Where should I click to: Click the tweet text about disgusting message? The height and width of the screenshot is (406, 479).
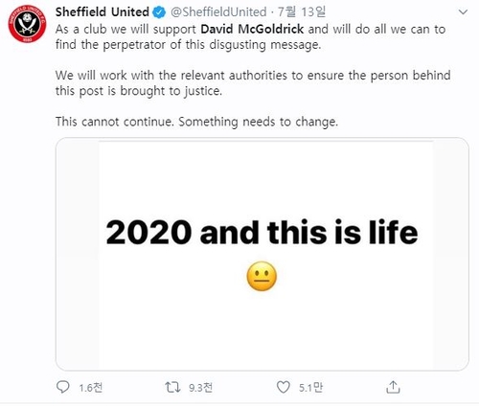[250, 36]
